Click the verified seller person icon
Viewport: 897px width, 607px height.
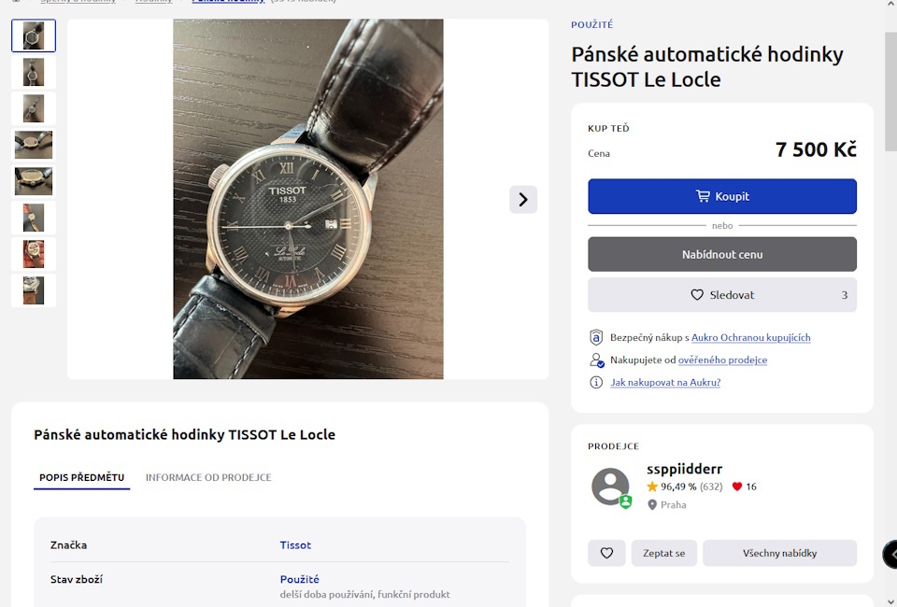coord(596,360)
